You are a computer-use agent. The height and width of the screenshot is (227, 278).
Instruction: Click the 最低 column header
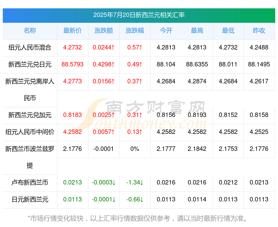click(x=228, y=31)
